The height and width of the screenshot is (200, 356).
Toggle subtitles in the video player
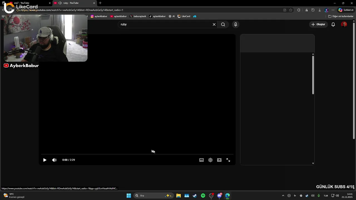tap(202, 160)
